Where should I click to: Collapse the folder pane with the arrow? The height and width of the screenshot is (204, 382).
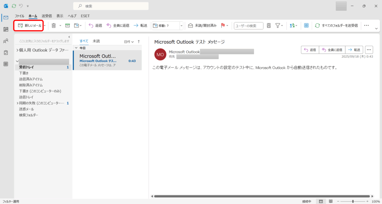[69, 37]
